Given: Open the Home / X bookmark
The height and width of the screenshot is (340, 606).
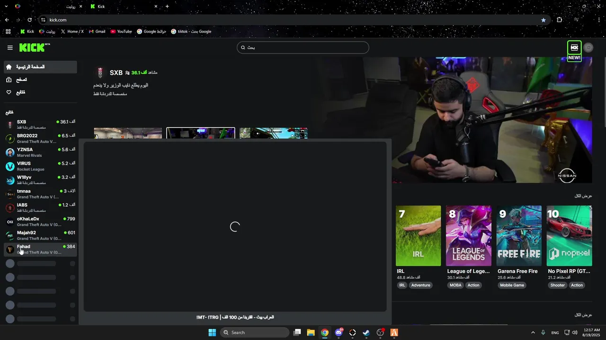Looking at the screenshot, I should (72, 32).
